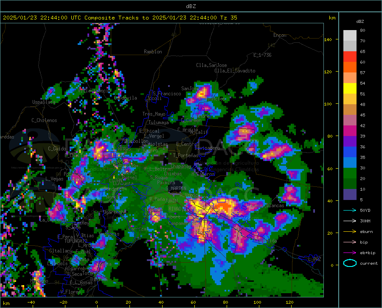
Task: Click the S_Francisco map label
Action: [x=167, y=94]
